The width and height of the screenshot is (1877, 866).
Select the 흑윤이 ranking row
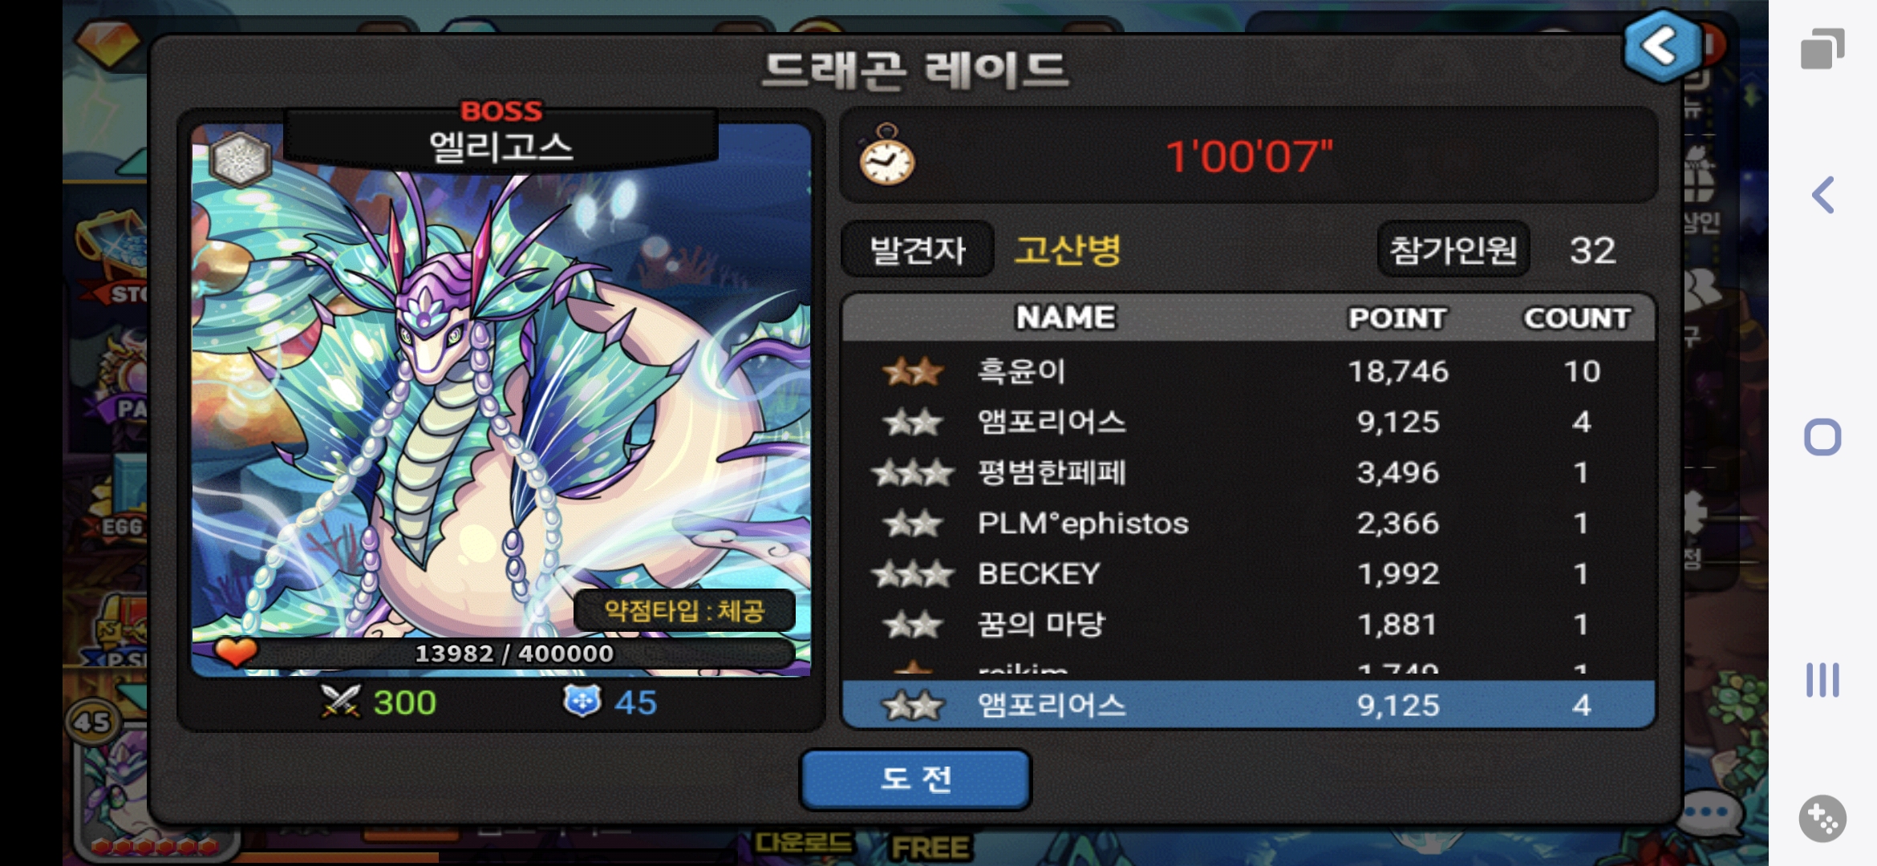tap(1248, 371)
